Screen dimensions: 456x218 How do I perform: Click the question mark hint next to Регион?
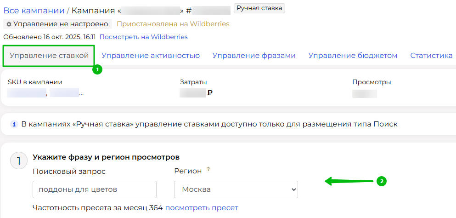[x=208, y=169]
